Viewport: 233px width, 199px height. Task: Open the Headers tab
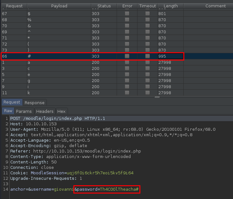coord(45,111)
